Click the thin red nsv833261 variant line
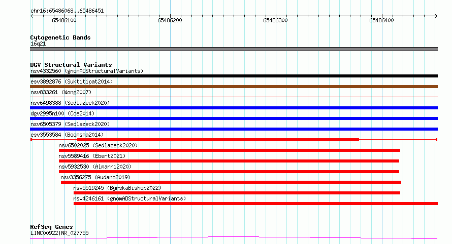The image size is (452, 244). [x=234, y=97]
